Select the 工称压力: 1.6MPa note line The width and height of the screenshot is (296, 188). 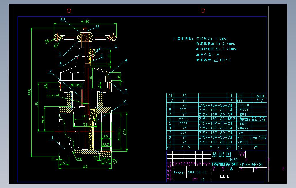point(212,39)
